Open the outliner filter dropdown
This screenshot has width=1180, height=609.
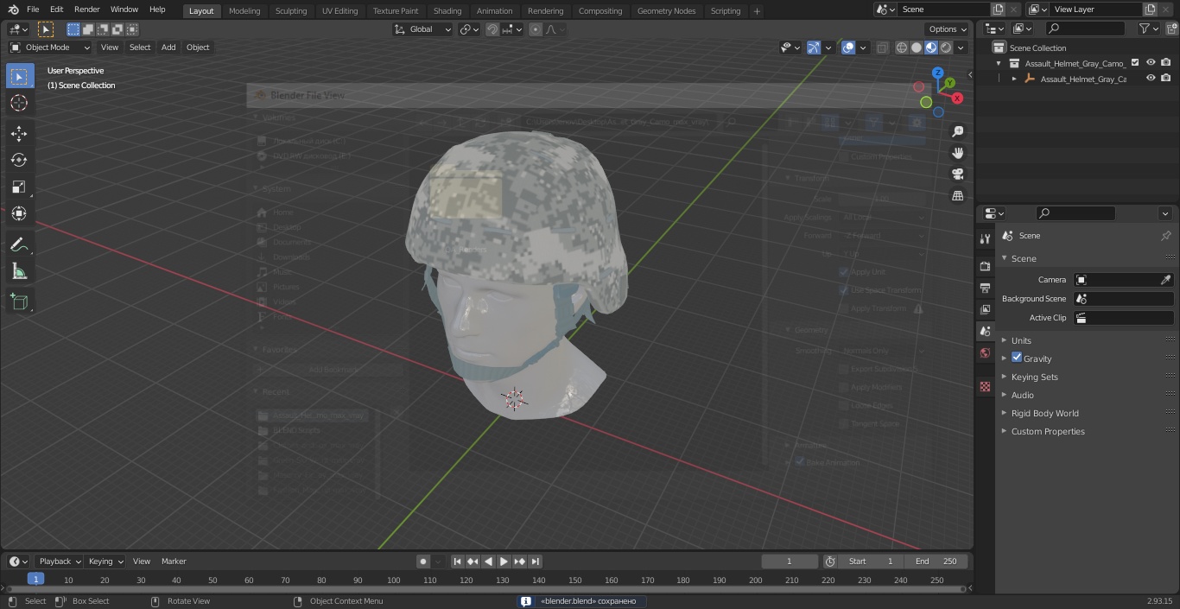click(x=1148, y=29)
